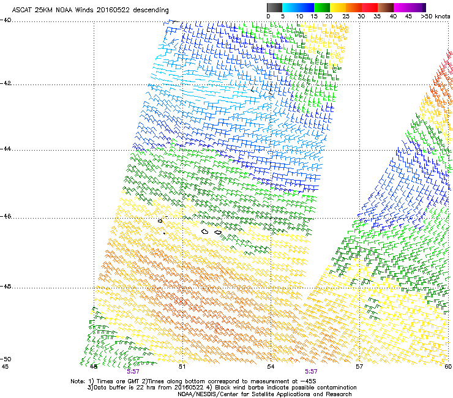The height and width of the screenshot is (398, 453).
Task: Click the brown 35–40 knots color bar segment
Action: coord(386,7)
